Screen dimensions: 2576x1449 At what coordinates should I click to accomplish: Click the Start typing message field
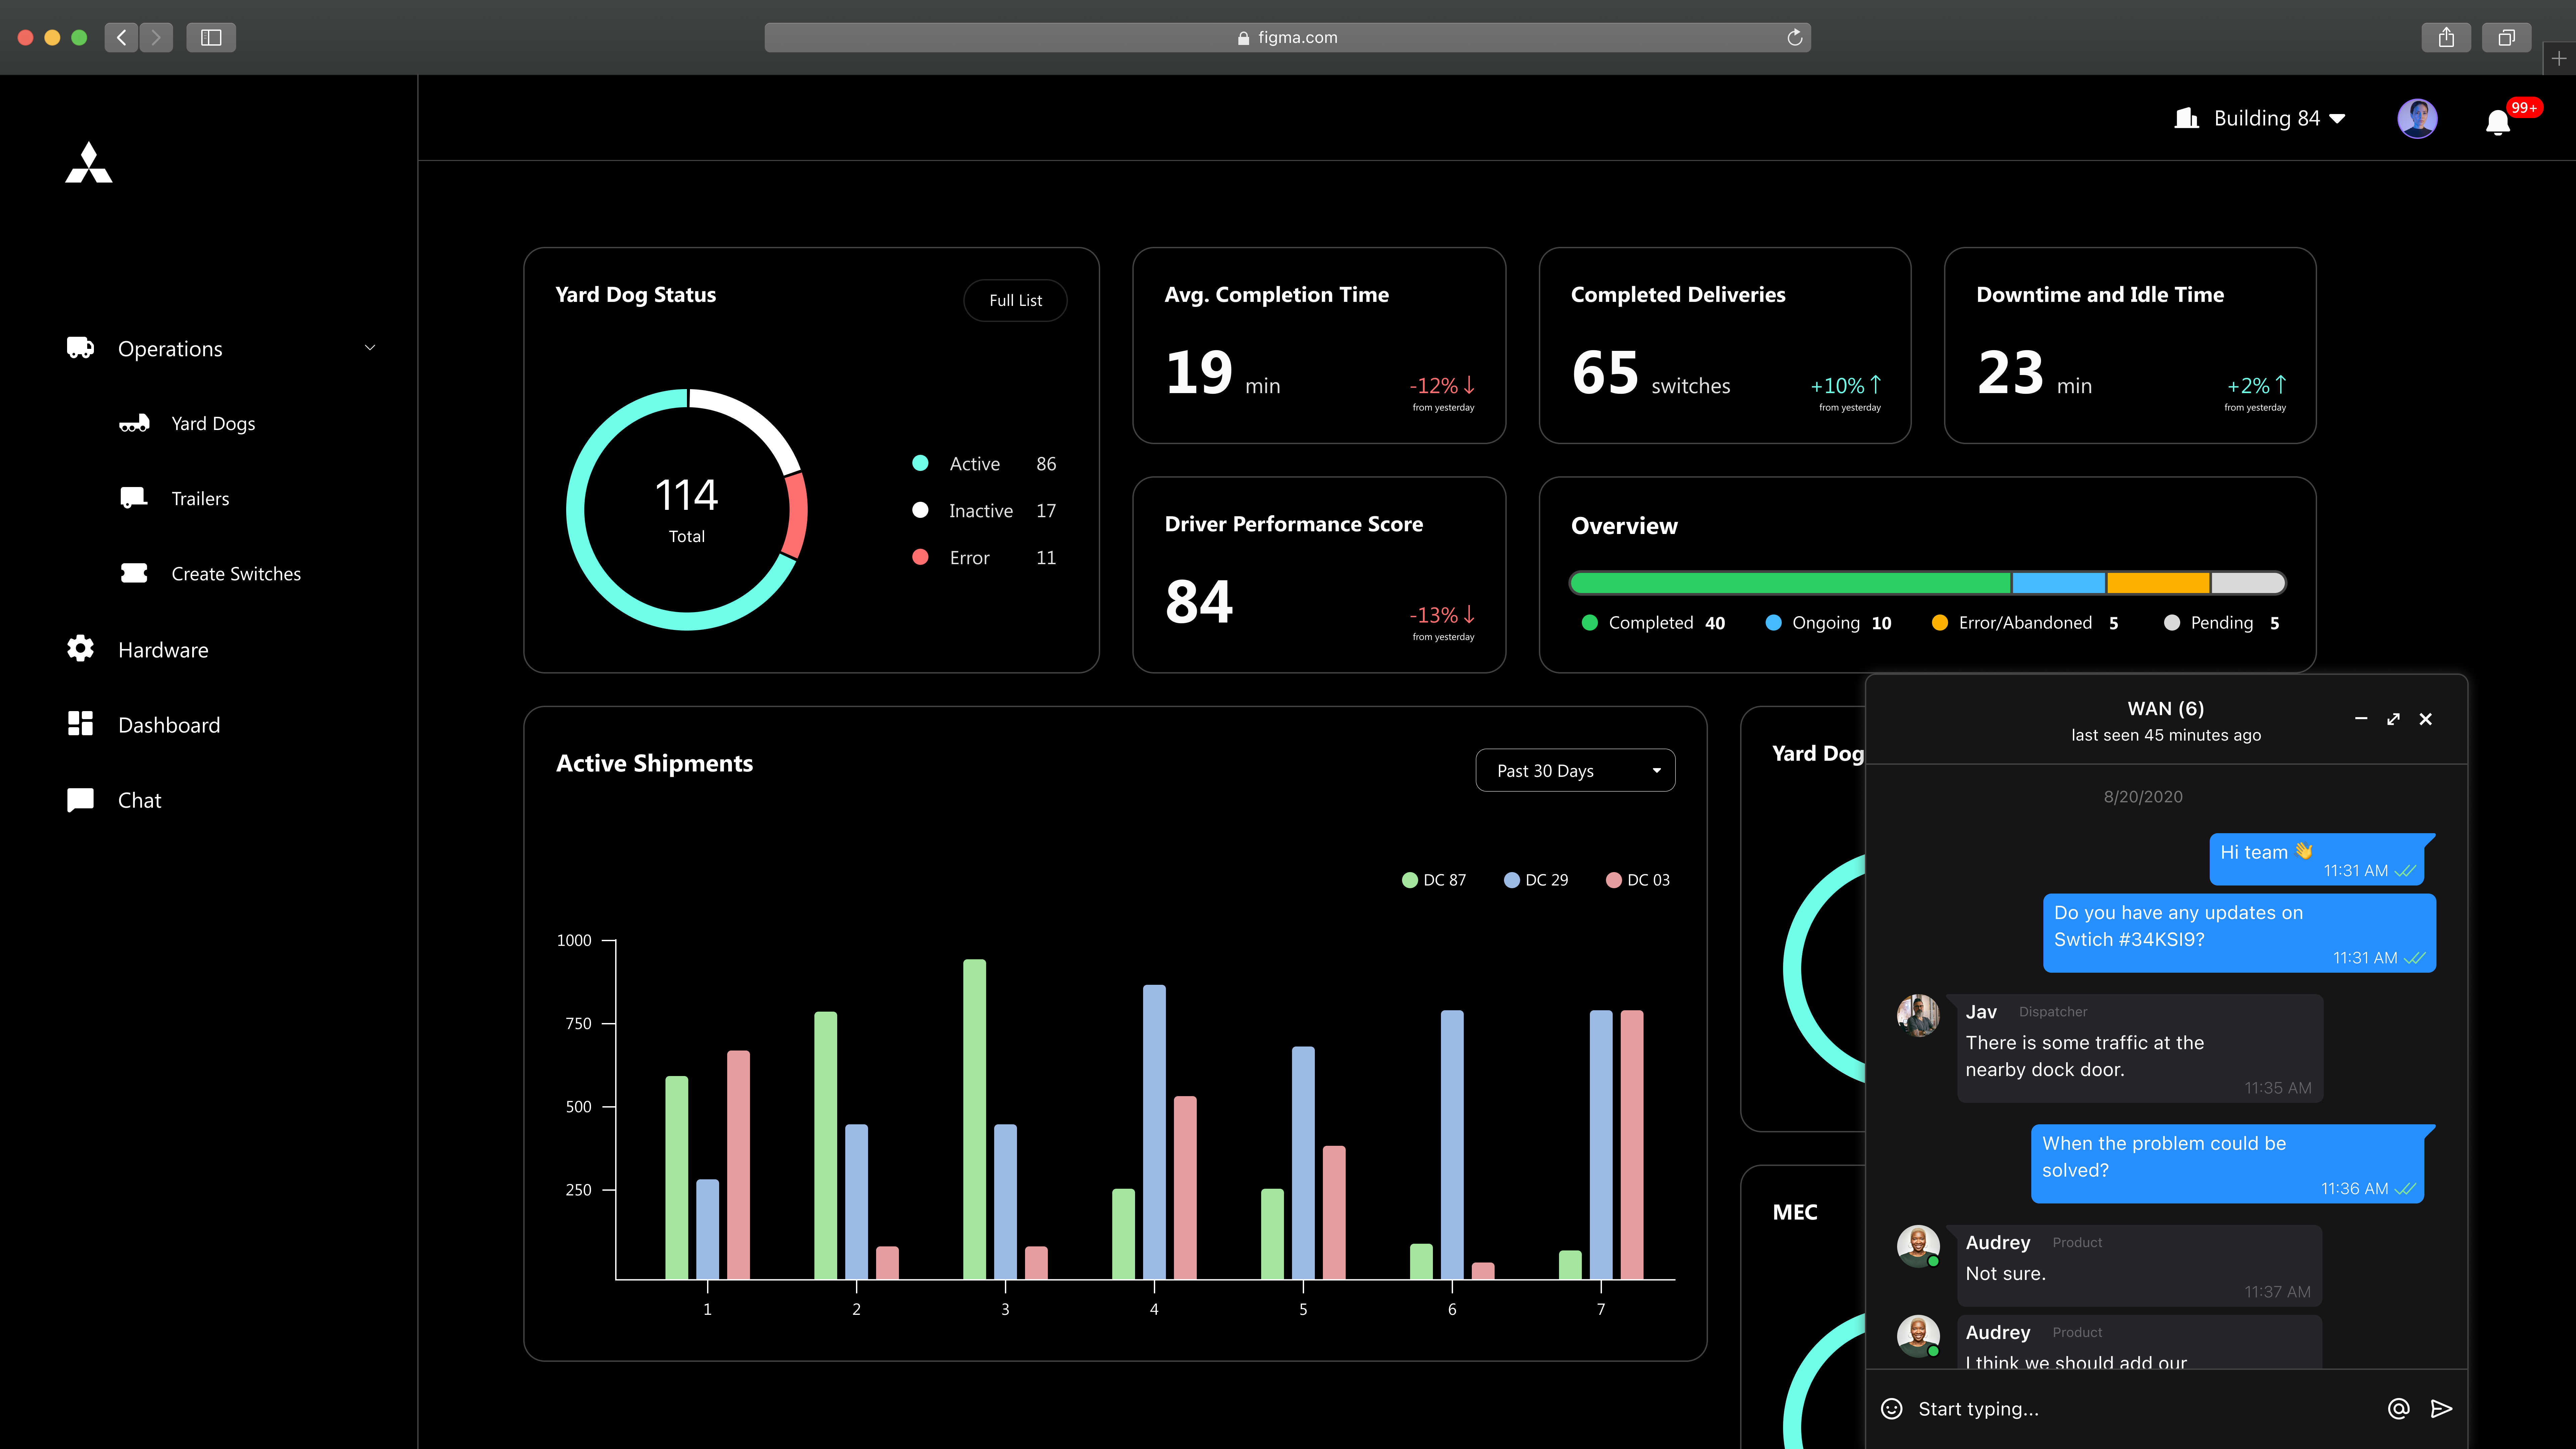click(x=2140, y=1409)
